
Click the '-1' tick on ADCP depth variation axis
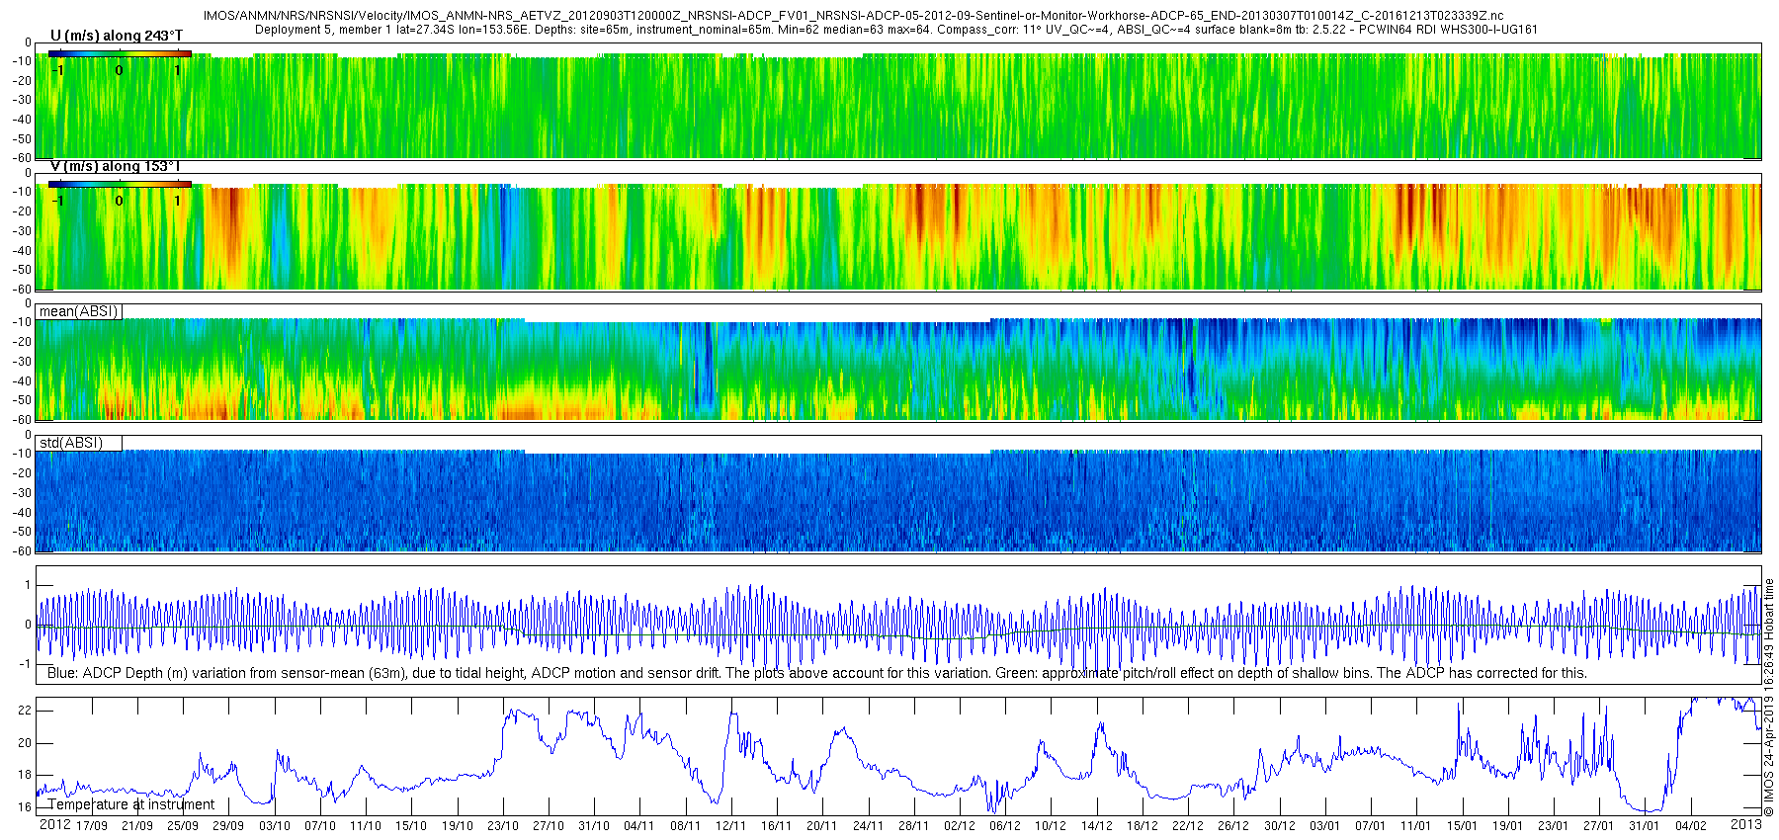coord(27,664)
